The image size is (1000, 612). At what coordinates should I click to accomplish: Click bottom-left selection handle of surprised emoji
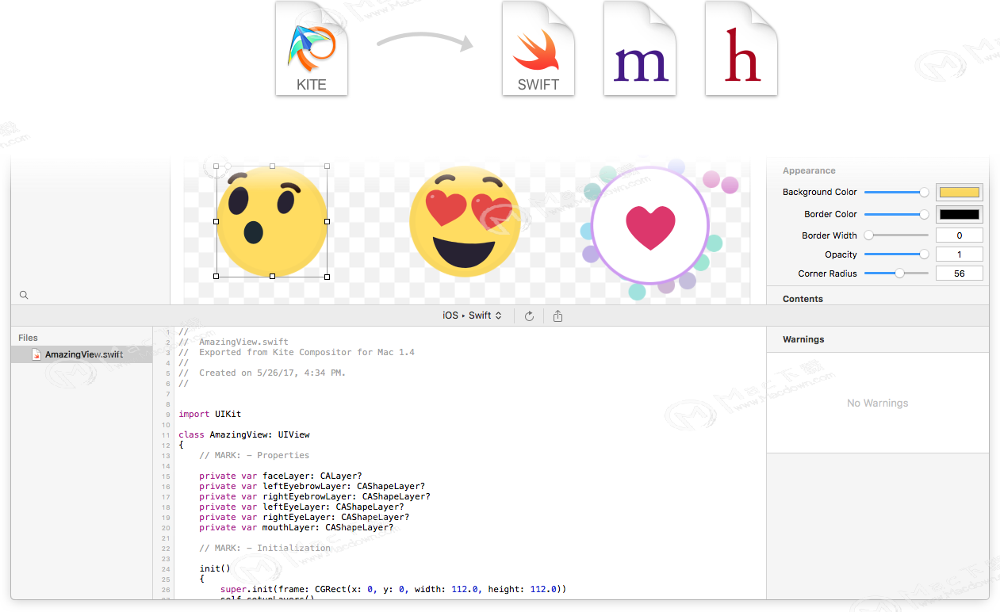[216, 277]
